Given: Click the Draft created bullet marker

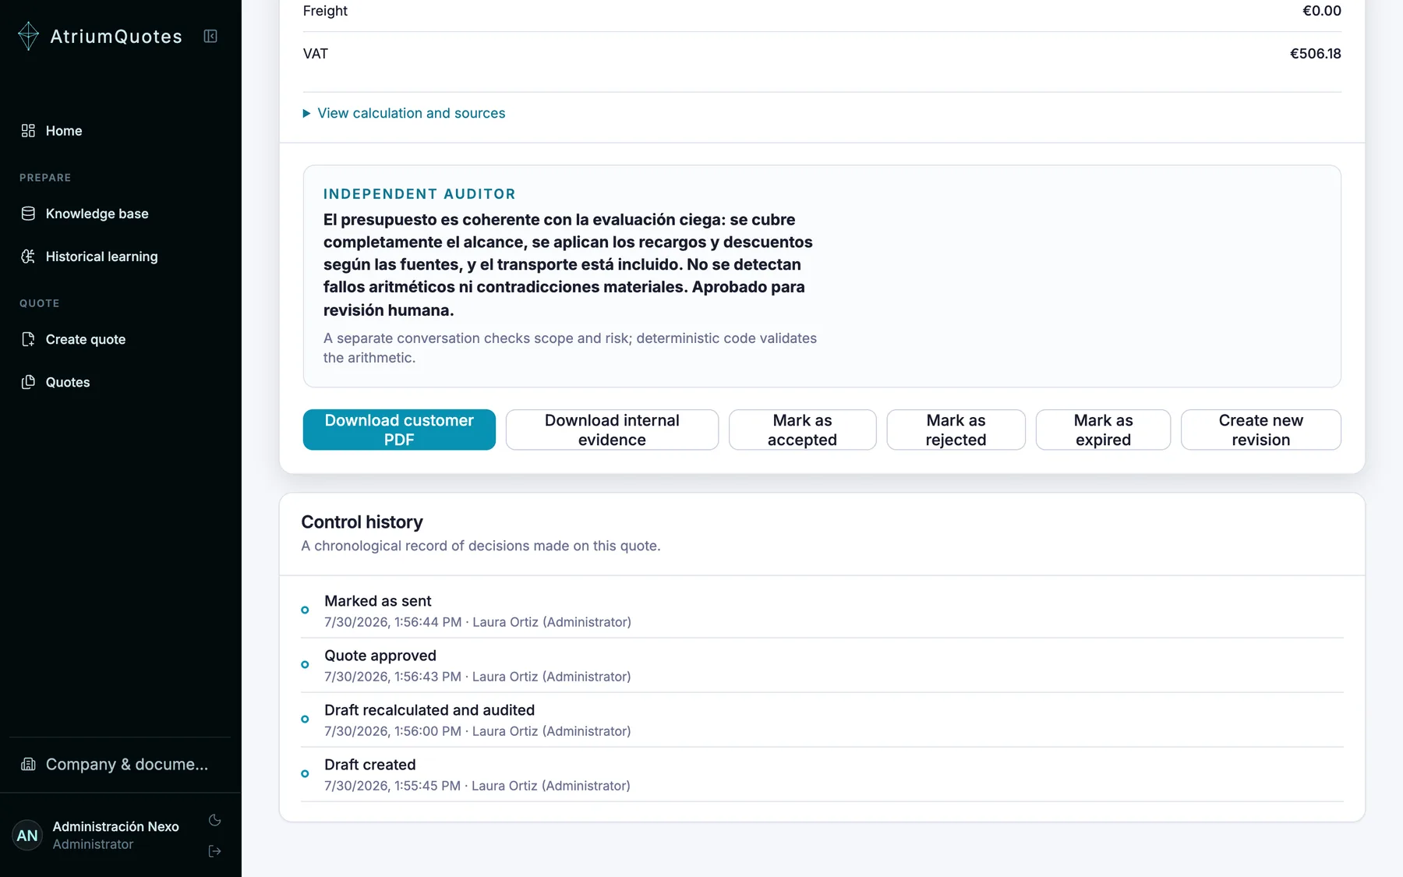Looking at the screenshot, I should click(305, 773).
